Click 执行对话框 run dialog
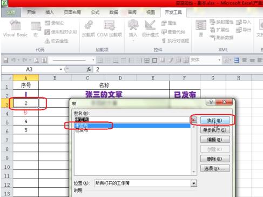The height and width of the screenshot is (197, 263). [176, 41]
